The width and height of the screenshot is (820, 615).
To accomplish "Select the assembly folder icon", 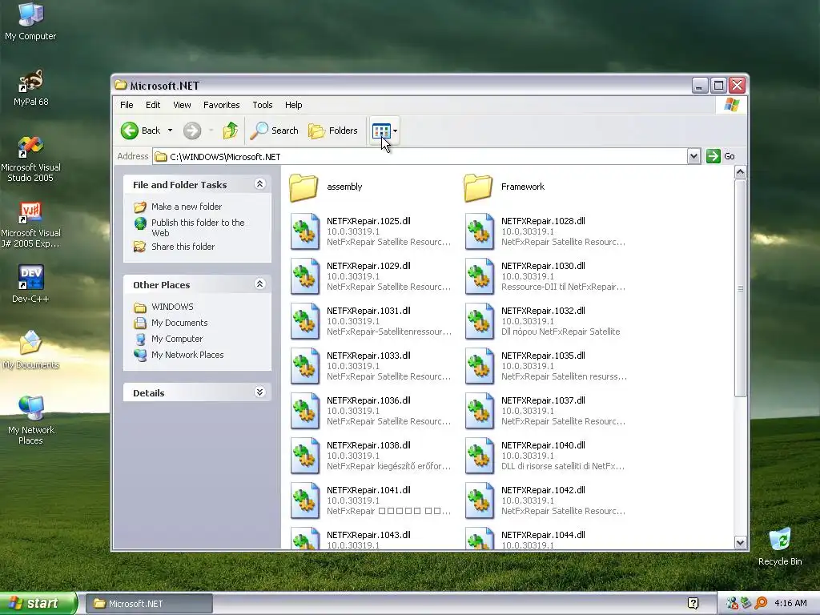I will (303, 187).
